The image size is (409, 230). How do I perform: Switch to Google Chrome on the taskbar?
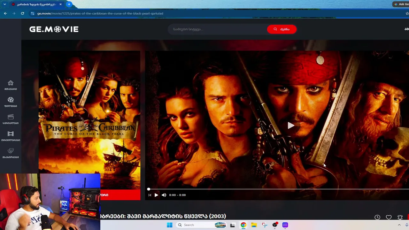pyautogui.click(x=243, y=225)
